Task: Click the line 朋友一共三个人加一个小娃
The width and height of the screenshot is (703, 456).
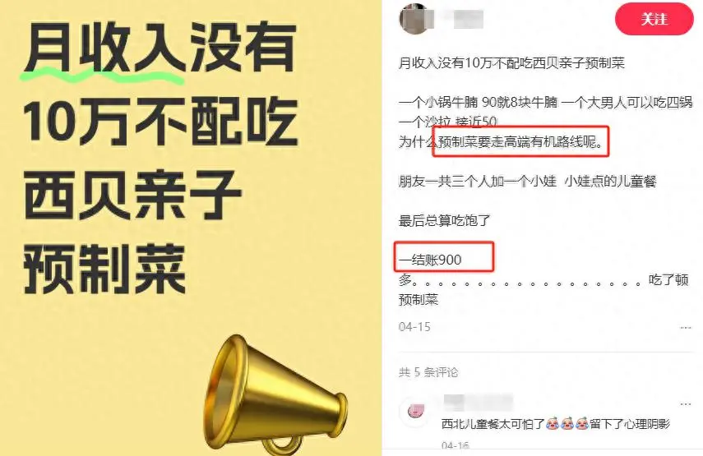Action: pyautogui.click(x=478, y=181)
